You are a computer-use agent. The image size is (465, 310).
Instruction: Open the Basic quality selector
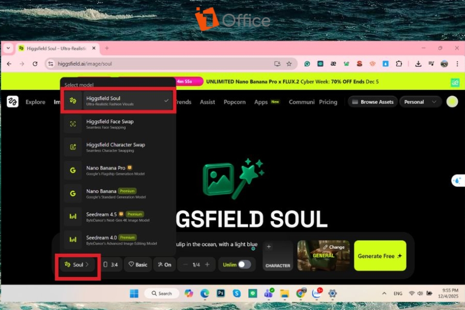pyautogui.click(x=138, y=265)
